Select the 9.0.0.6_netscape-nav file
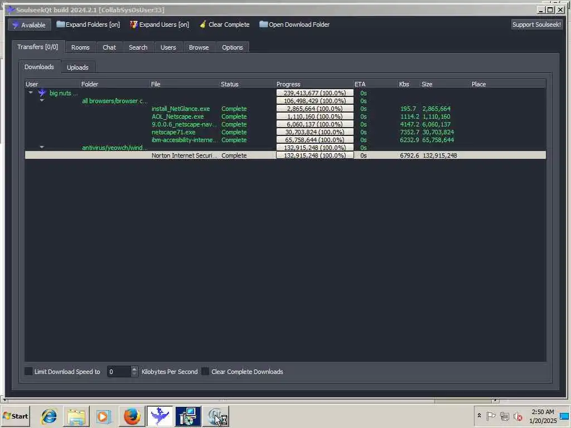This screenshot has width=571, height=428. click(x=184, y=124)
